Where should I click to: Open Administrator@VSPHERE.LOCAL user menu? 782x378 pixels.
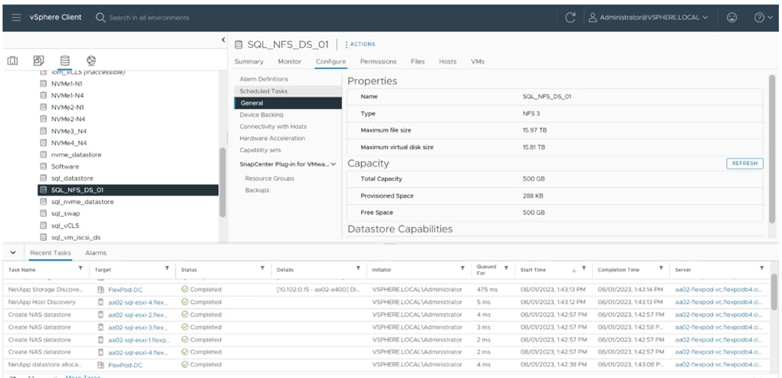[649, 18]
